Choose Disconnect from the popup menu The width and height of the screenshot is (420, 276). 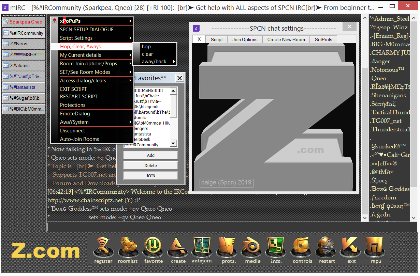pyautogui.click(x=91, y=131)
